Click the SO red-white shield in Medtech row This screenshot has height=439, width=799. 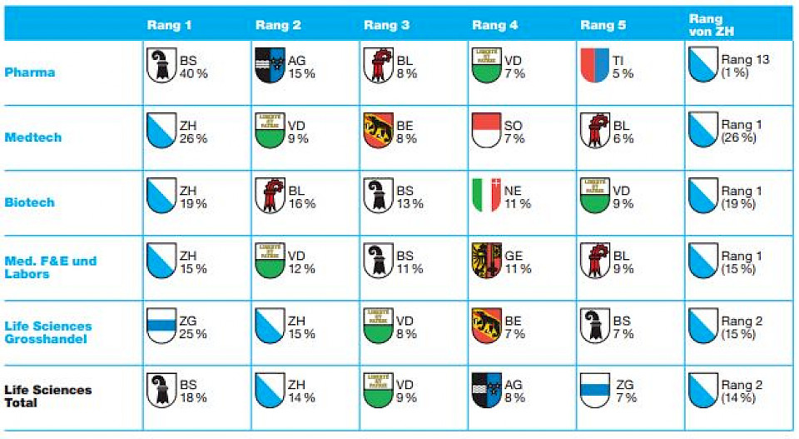[x=486, y=131]
